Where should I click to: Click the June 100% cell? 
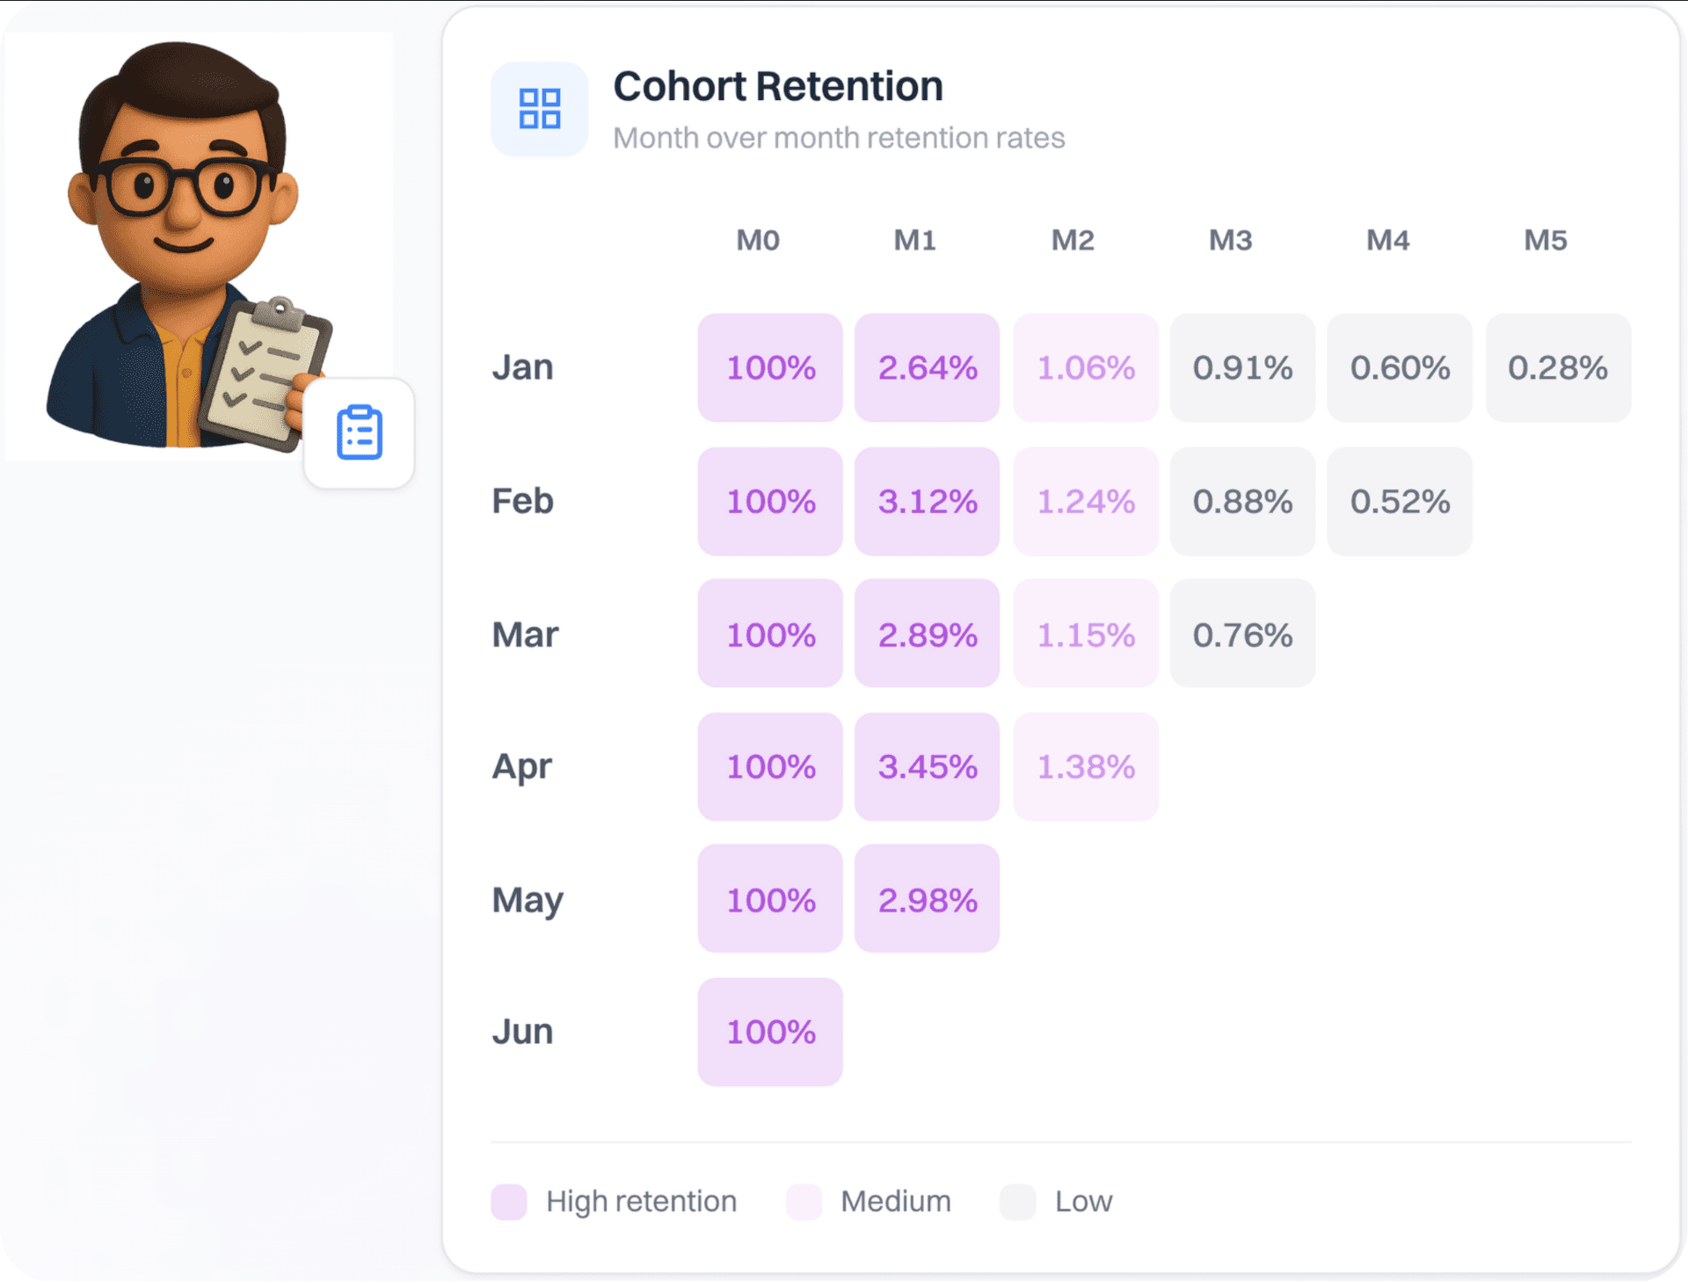pos(769,1032)
